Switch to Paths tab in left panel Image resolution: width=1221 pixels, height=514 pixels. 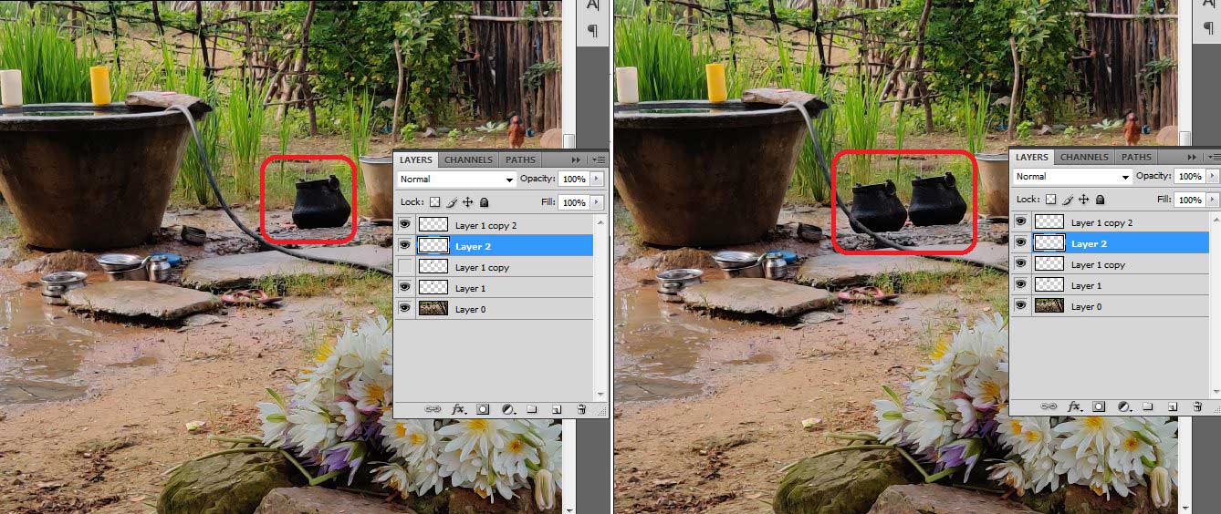(521, 159)
